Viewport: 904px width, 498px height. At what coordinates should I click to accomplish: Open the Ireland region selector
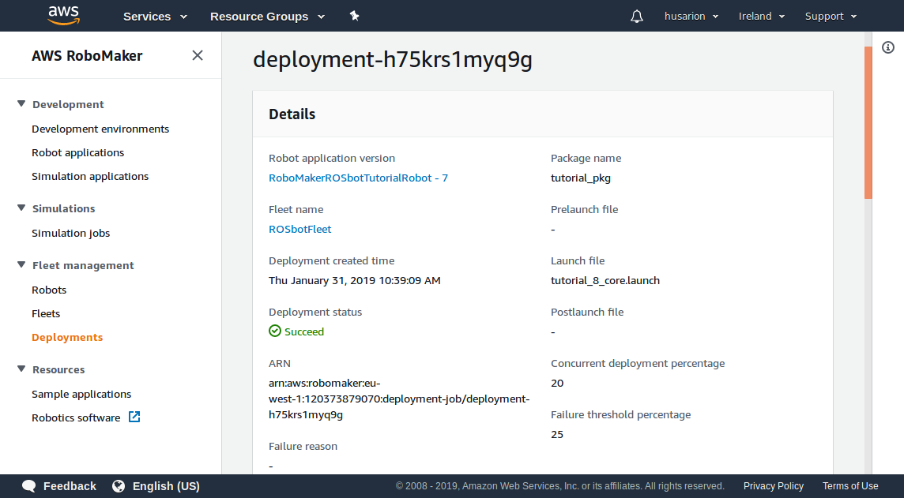point(762,16)
